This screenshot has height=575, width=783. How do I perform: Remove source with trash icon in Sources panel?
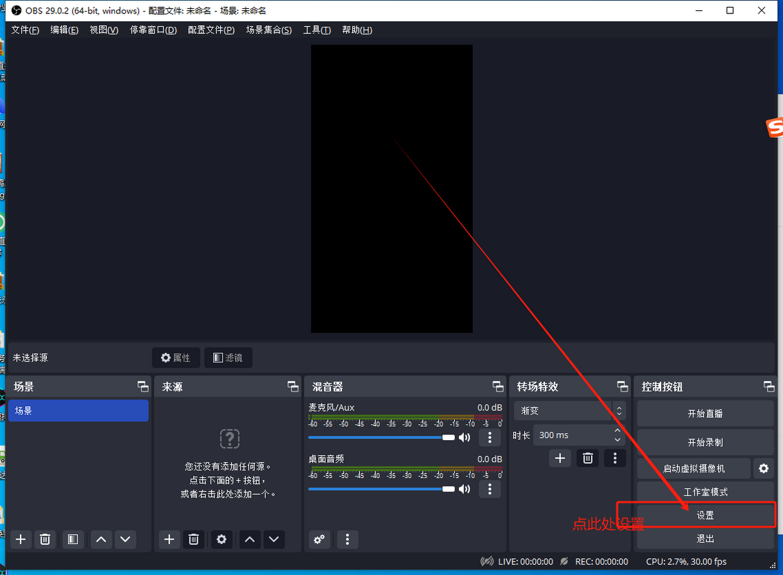click(x=194, y=539)
